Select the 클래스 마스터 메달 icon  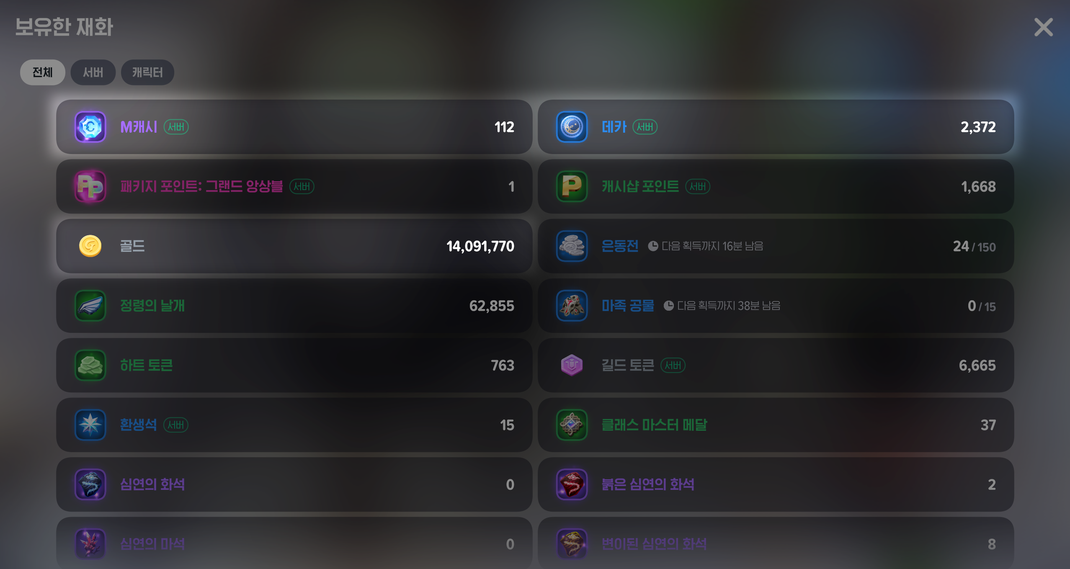pos(572,425)
